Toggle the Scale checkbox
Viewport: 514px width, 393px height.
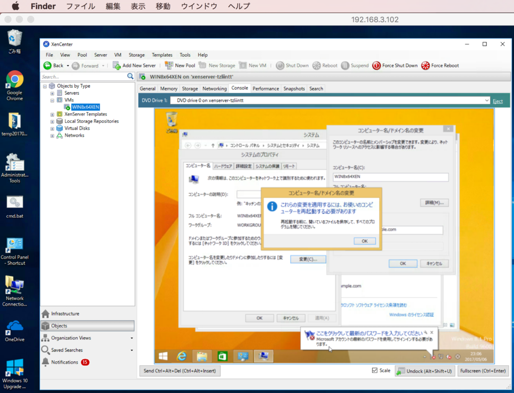[374, 370]
